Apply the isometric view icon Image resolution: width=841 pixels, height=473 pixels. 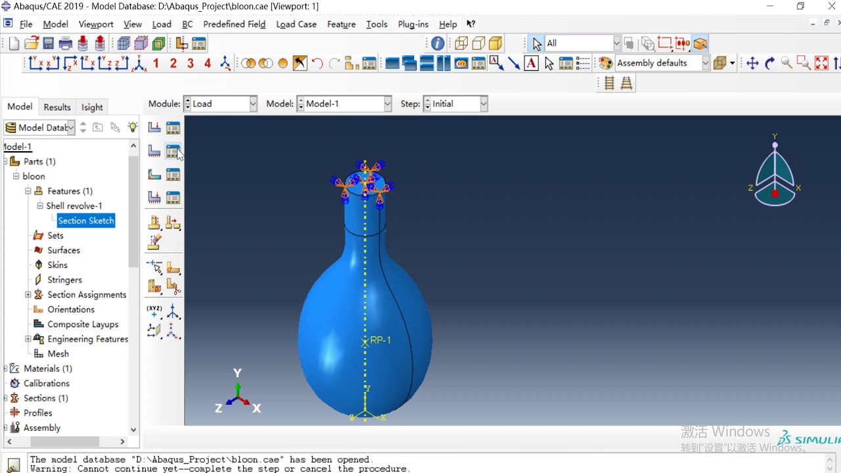139,64
